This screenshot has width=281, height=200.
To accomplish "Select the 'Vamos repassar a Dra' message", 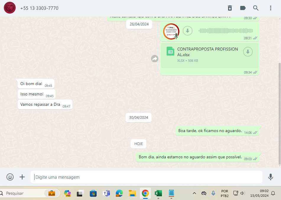I will click(x=45, y=105).
